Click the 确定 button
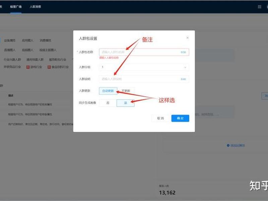The height and width of the screenshot is (201, 268). click(180, 118)
